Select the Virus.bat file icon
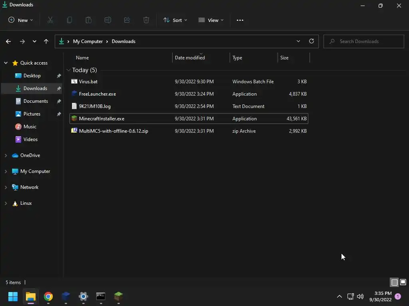Screen dimensions: 409x306 74,81
